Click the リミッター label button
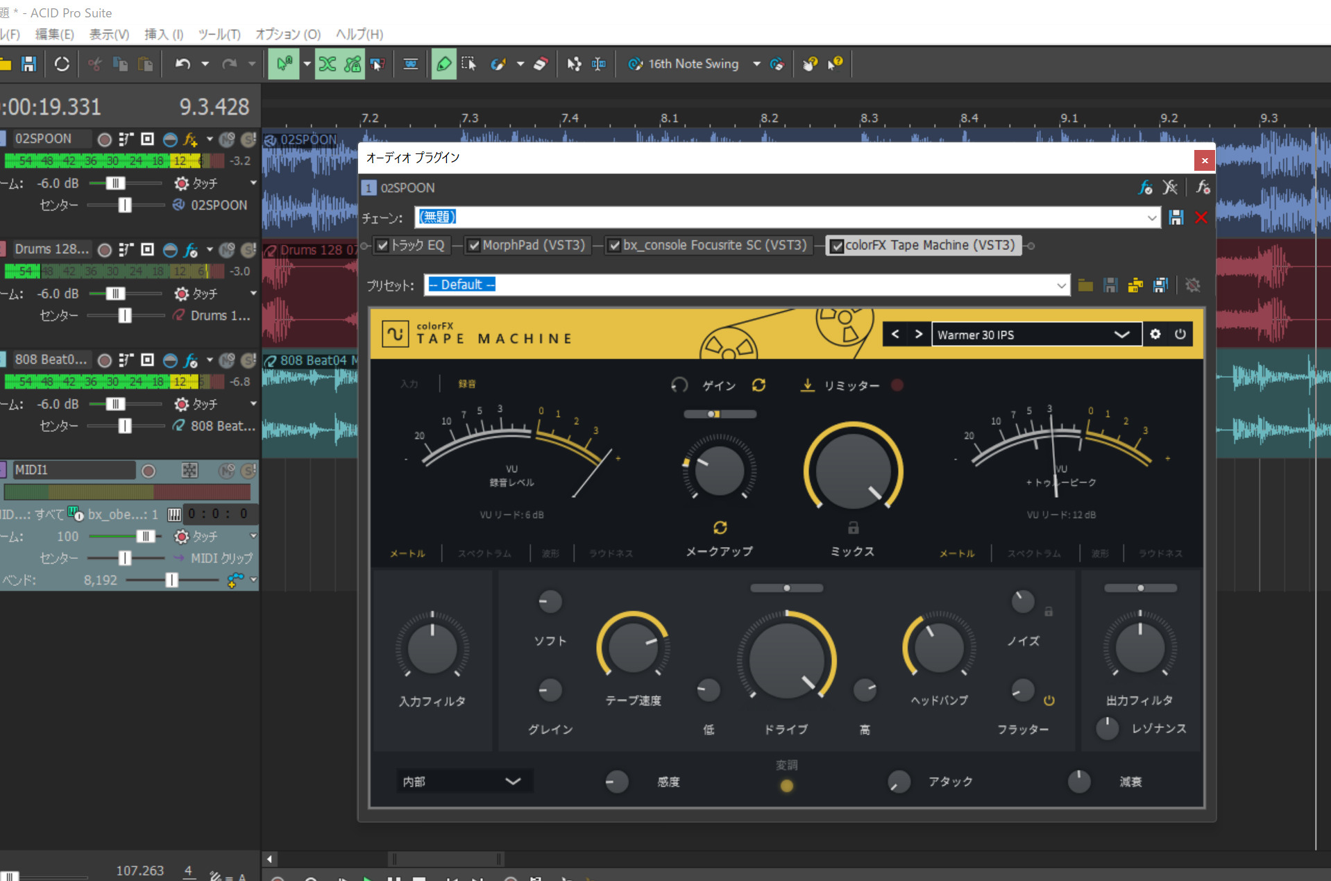This screenshot has width=1331, height=881. 851,385
